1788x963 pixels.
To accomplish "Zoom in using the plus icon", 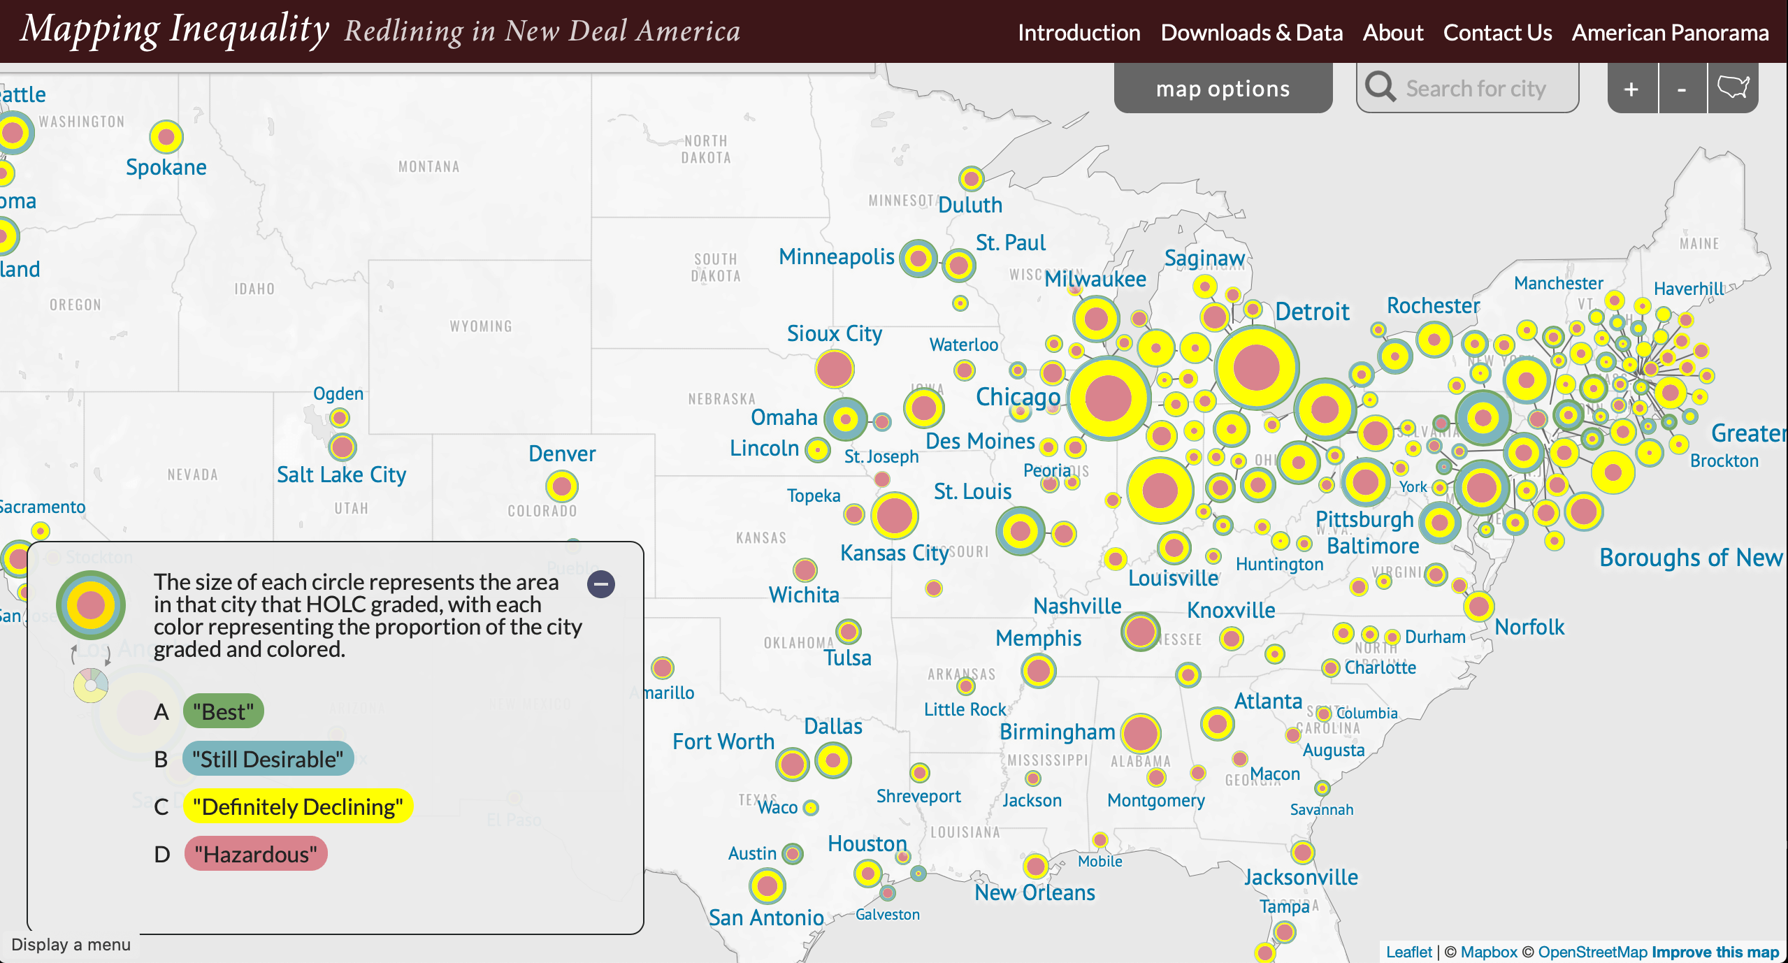I will (x=1631, y=88).
